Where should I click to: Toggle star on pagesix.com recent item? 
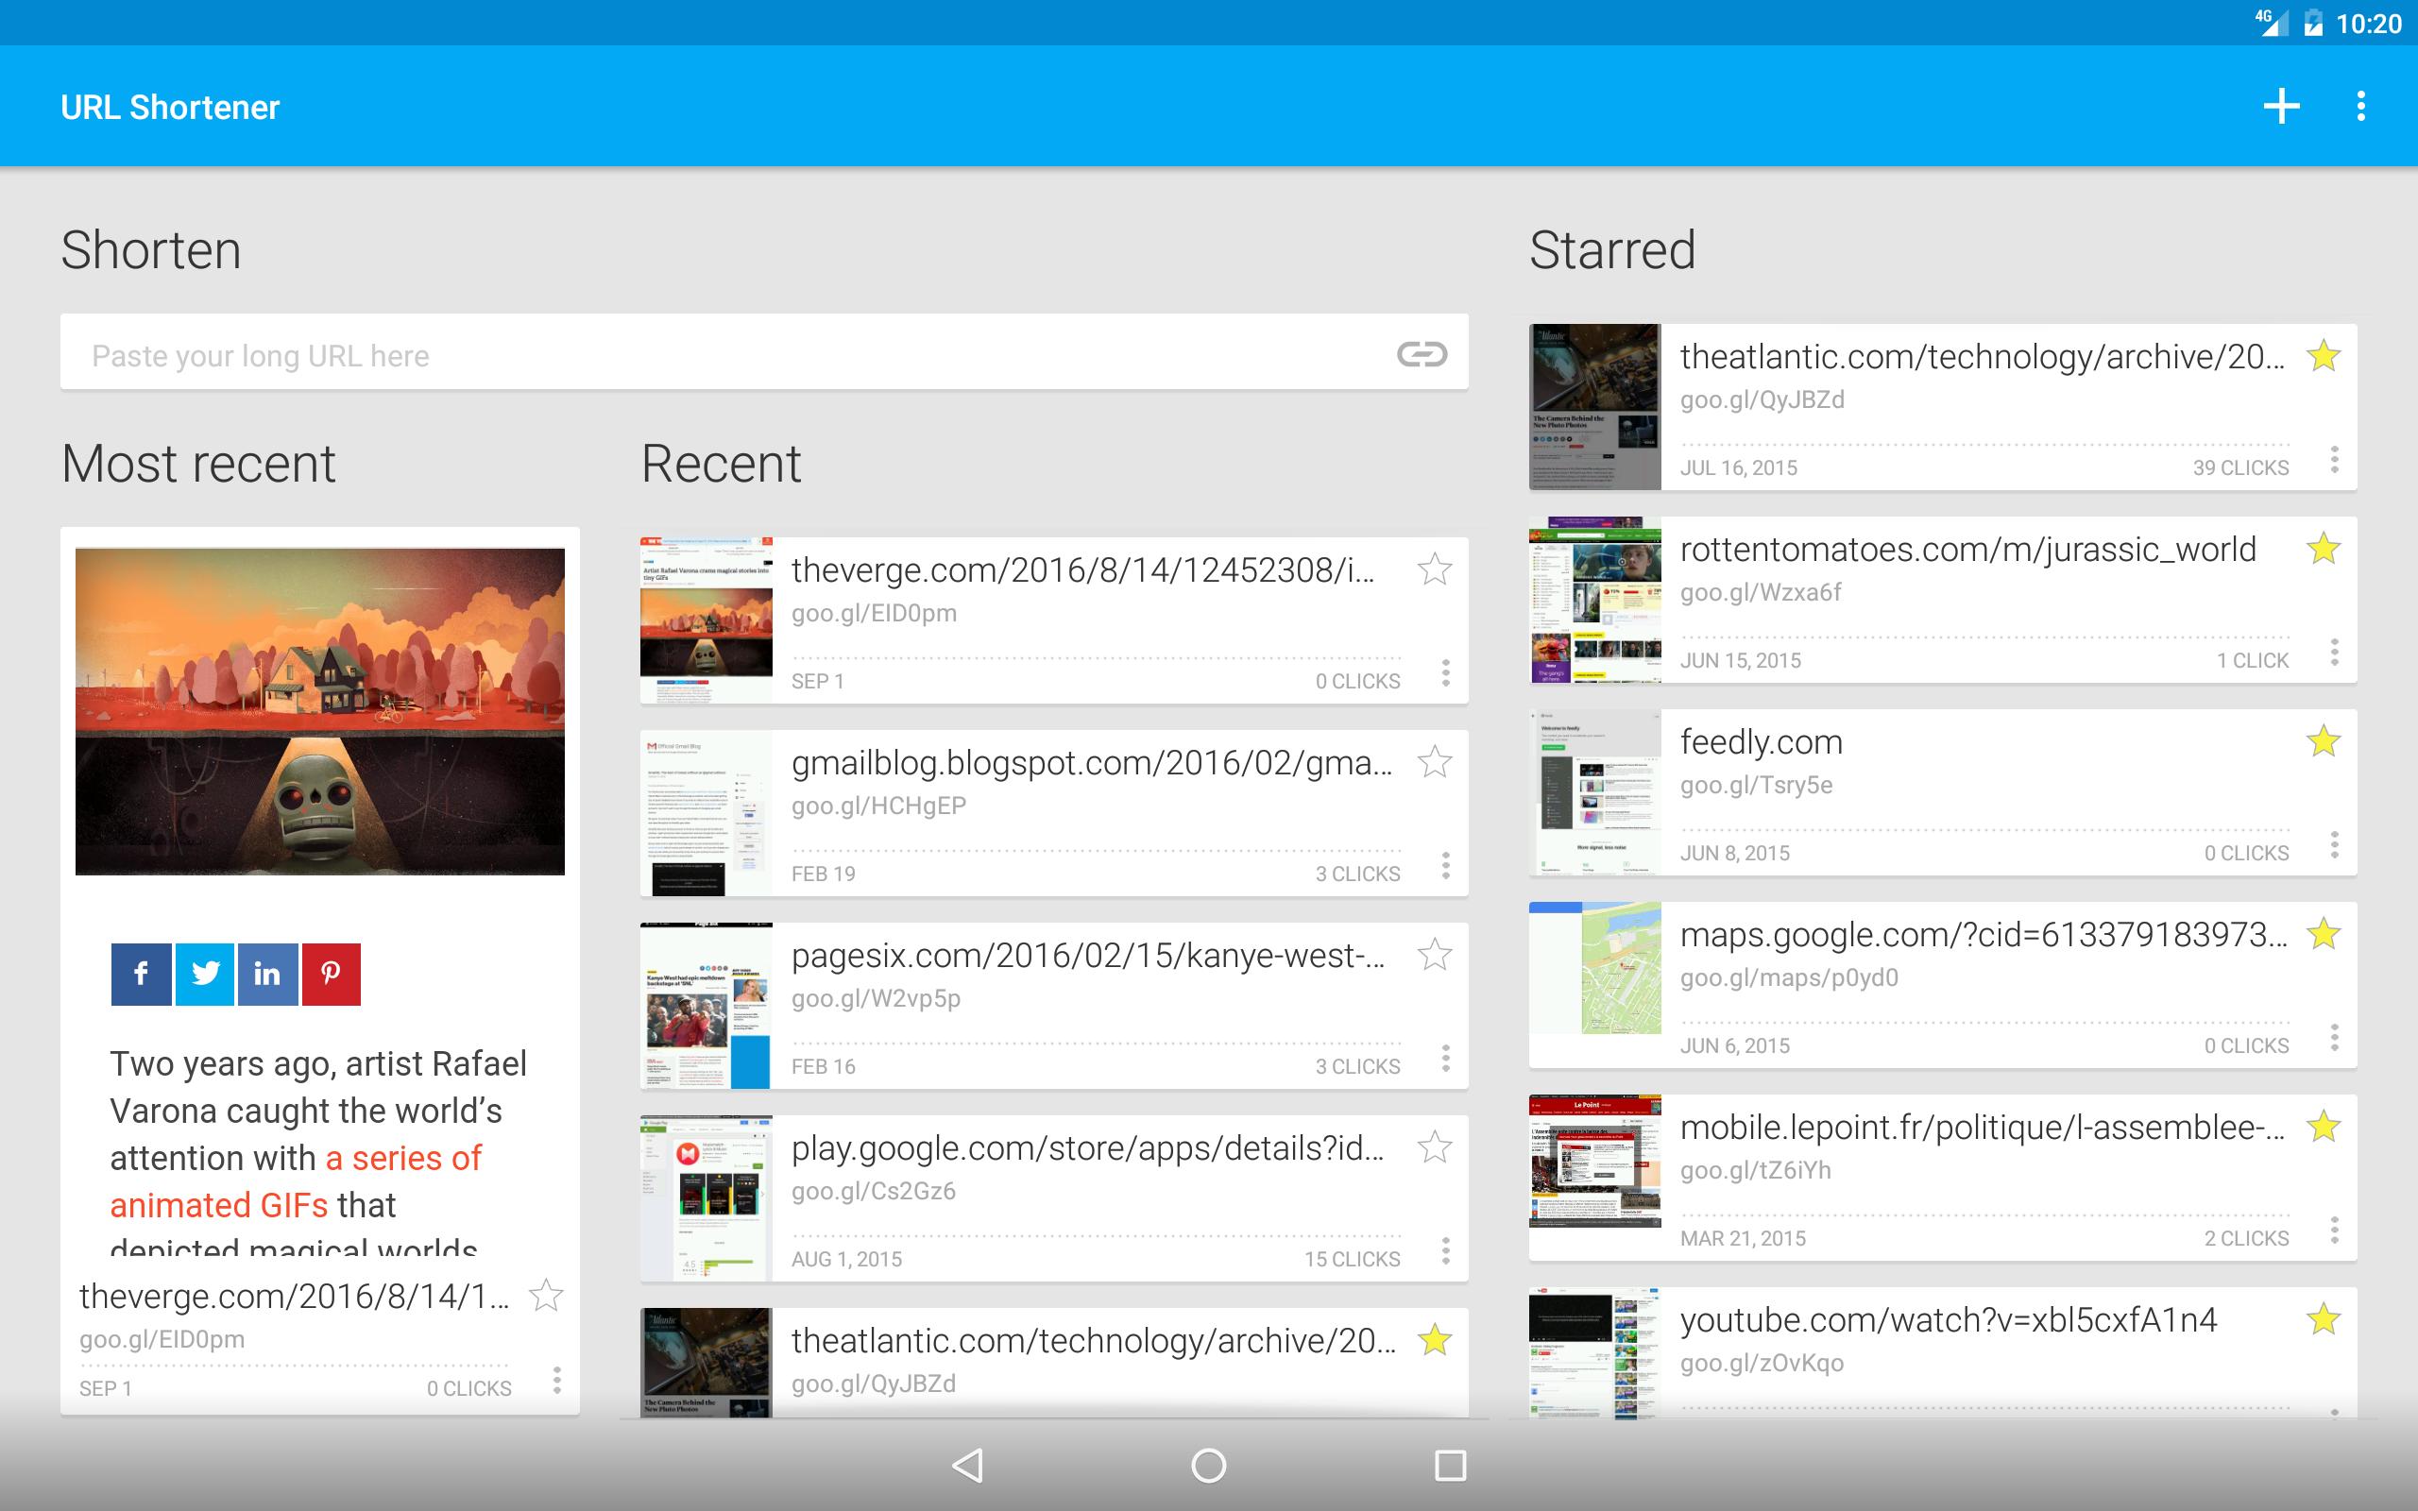[1435, 952]
